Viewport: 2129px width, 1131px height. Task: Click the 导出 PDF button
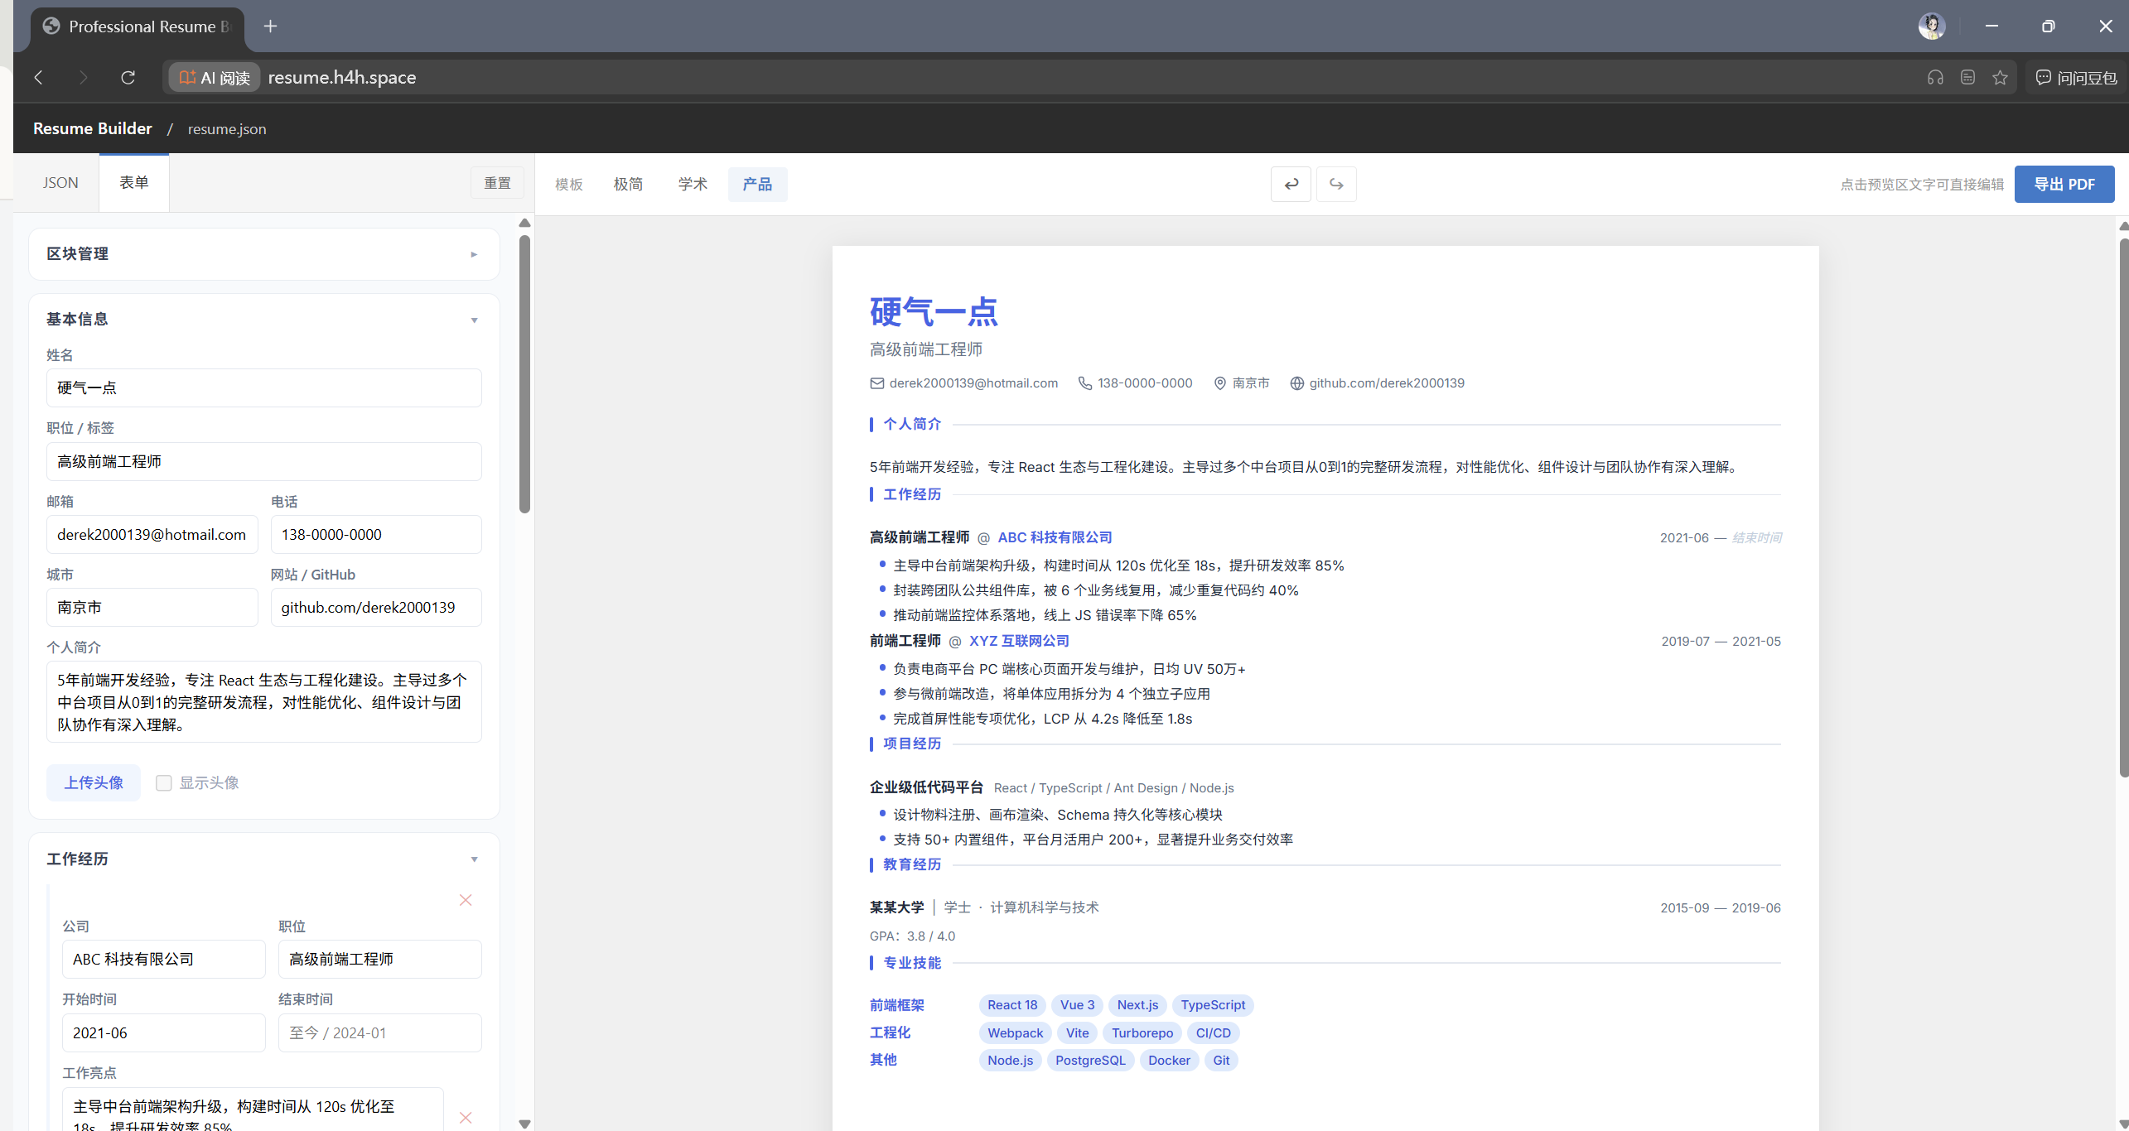click(2064, 184)
